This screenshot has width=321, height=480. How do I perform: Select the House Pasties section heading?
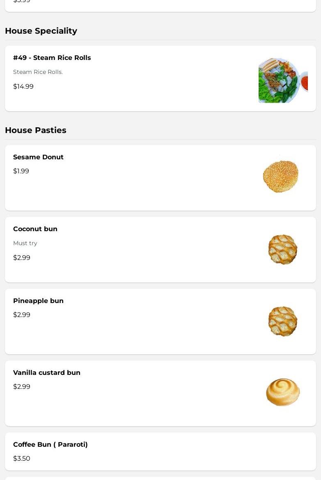(36, 130)
